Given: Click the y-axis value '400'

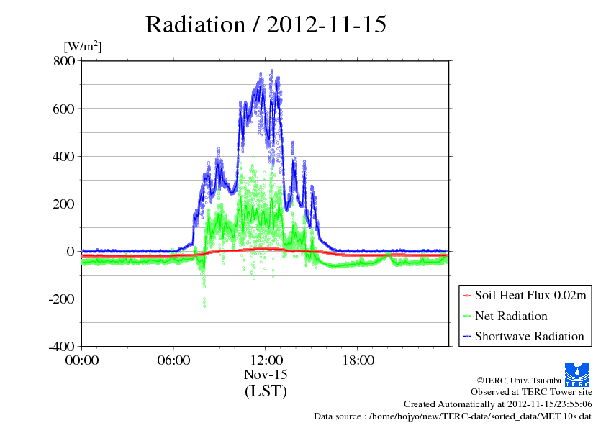Looking at the screenshot, I should click(x=63, y=156).
